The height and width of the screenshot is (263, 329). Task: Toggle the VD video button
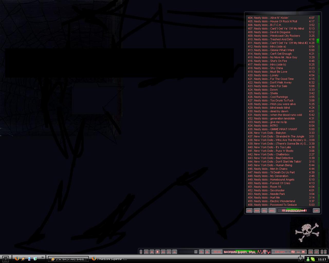coord(311,252)
